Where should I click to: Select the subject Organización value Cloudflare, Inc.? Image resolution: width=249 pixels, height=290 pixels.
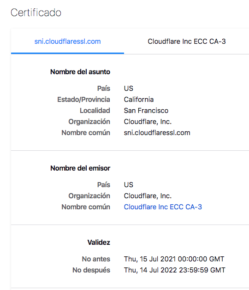click(148, 122)
